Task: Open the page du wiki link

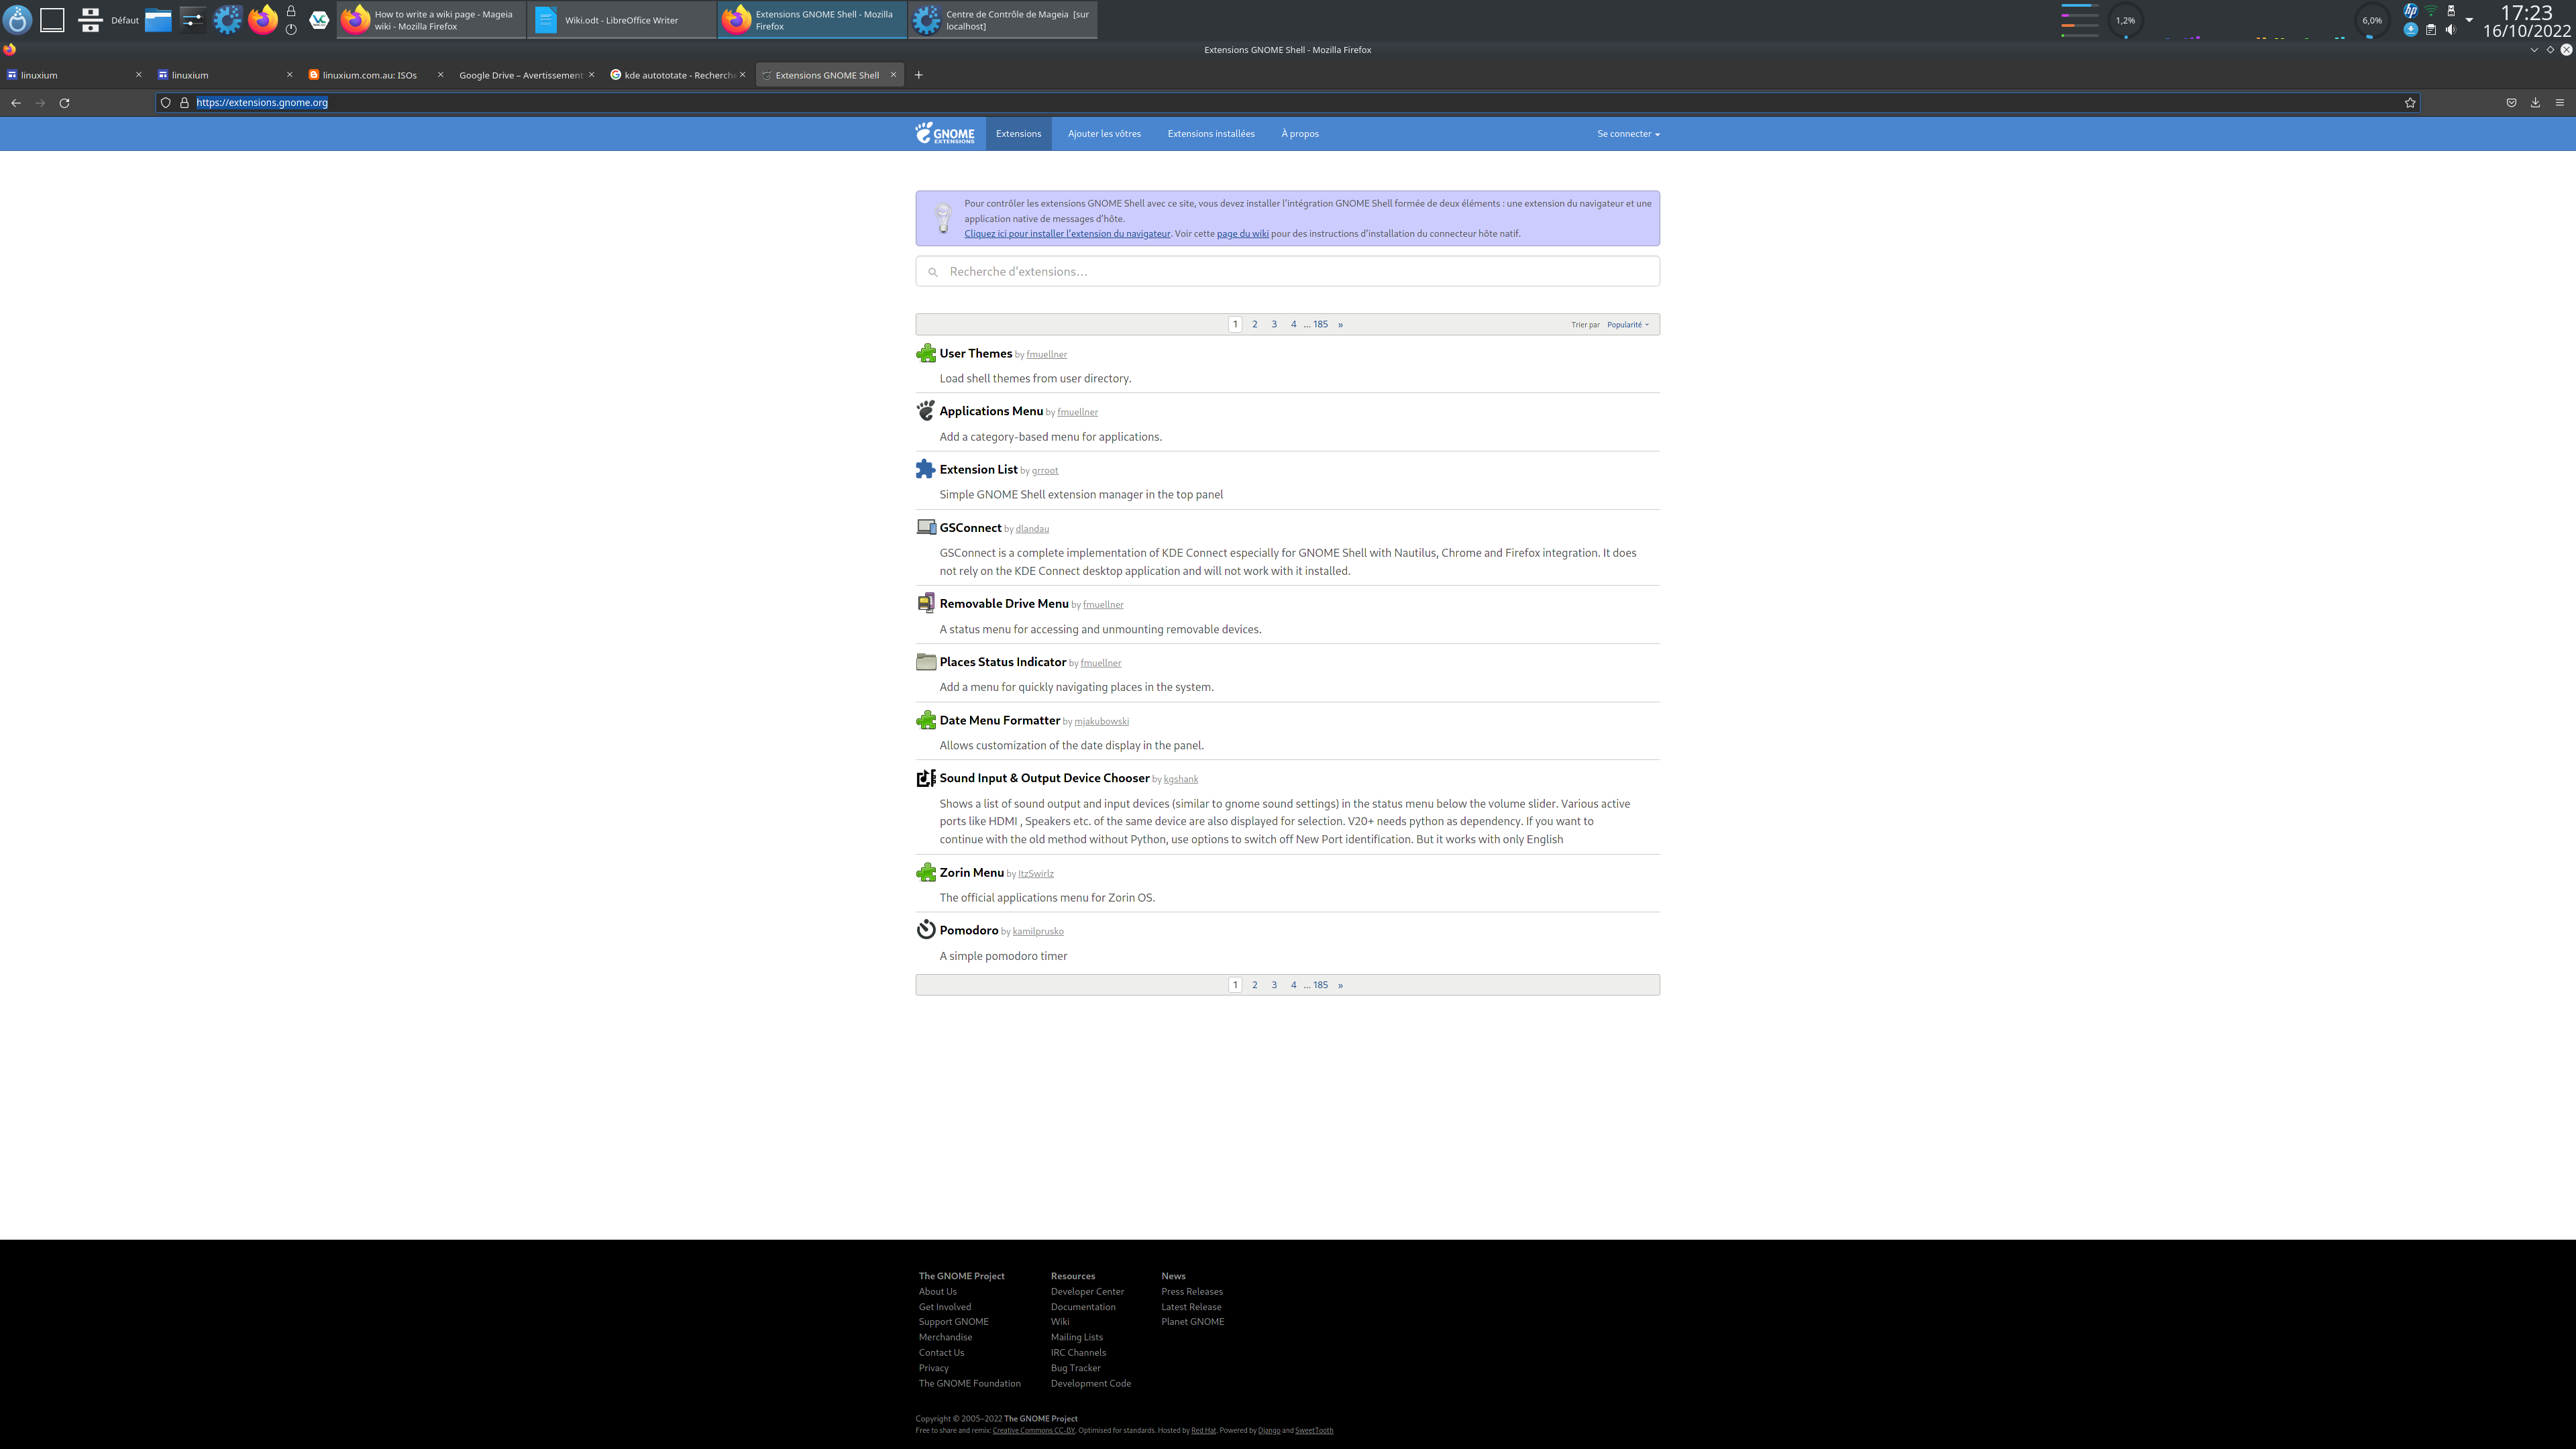Action: (1242, 234)
